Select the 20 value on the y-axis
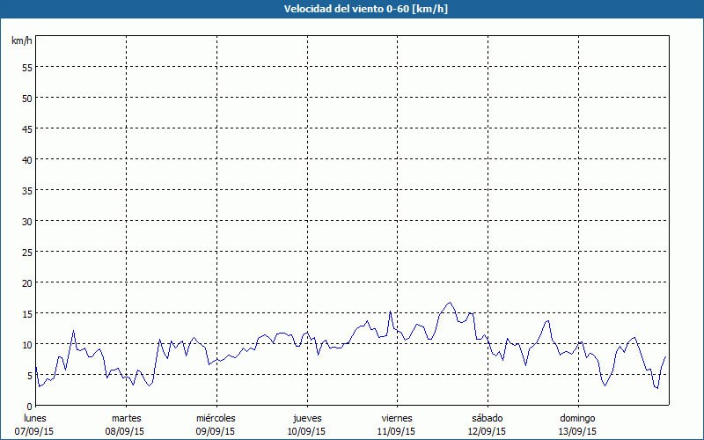The image size is (704, 440). pyautogui.click(x=26, y=282)
